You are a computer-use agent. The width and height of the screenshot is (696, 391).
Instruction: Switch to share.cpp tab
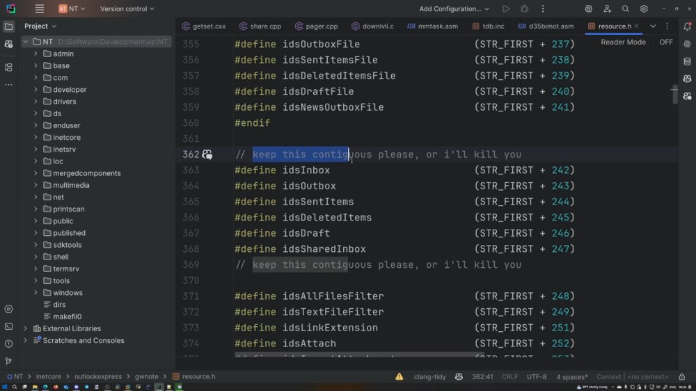(x=260, y=26)
